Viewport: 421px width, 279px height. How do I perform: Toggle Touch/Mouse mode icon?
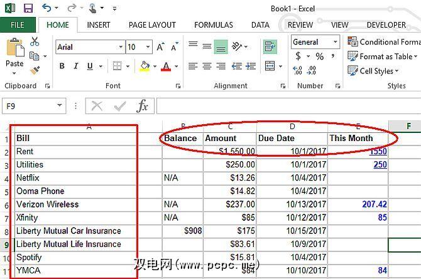tap(92, 8)
